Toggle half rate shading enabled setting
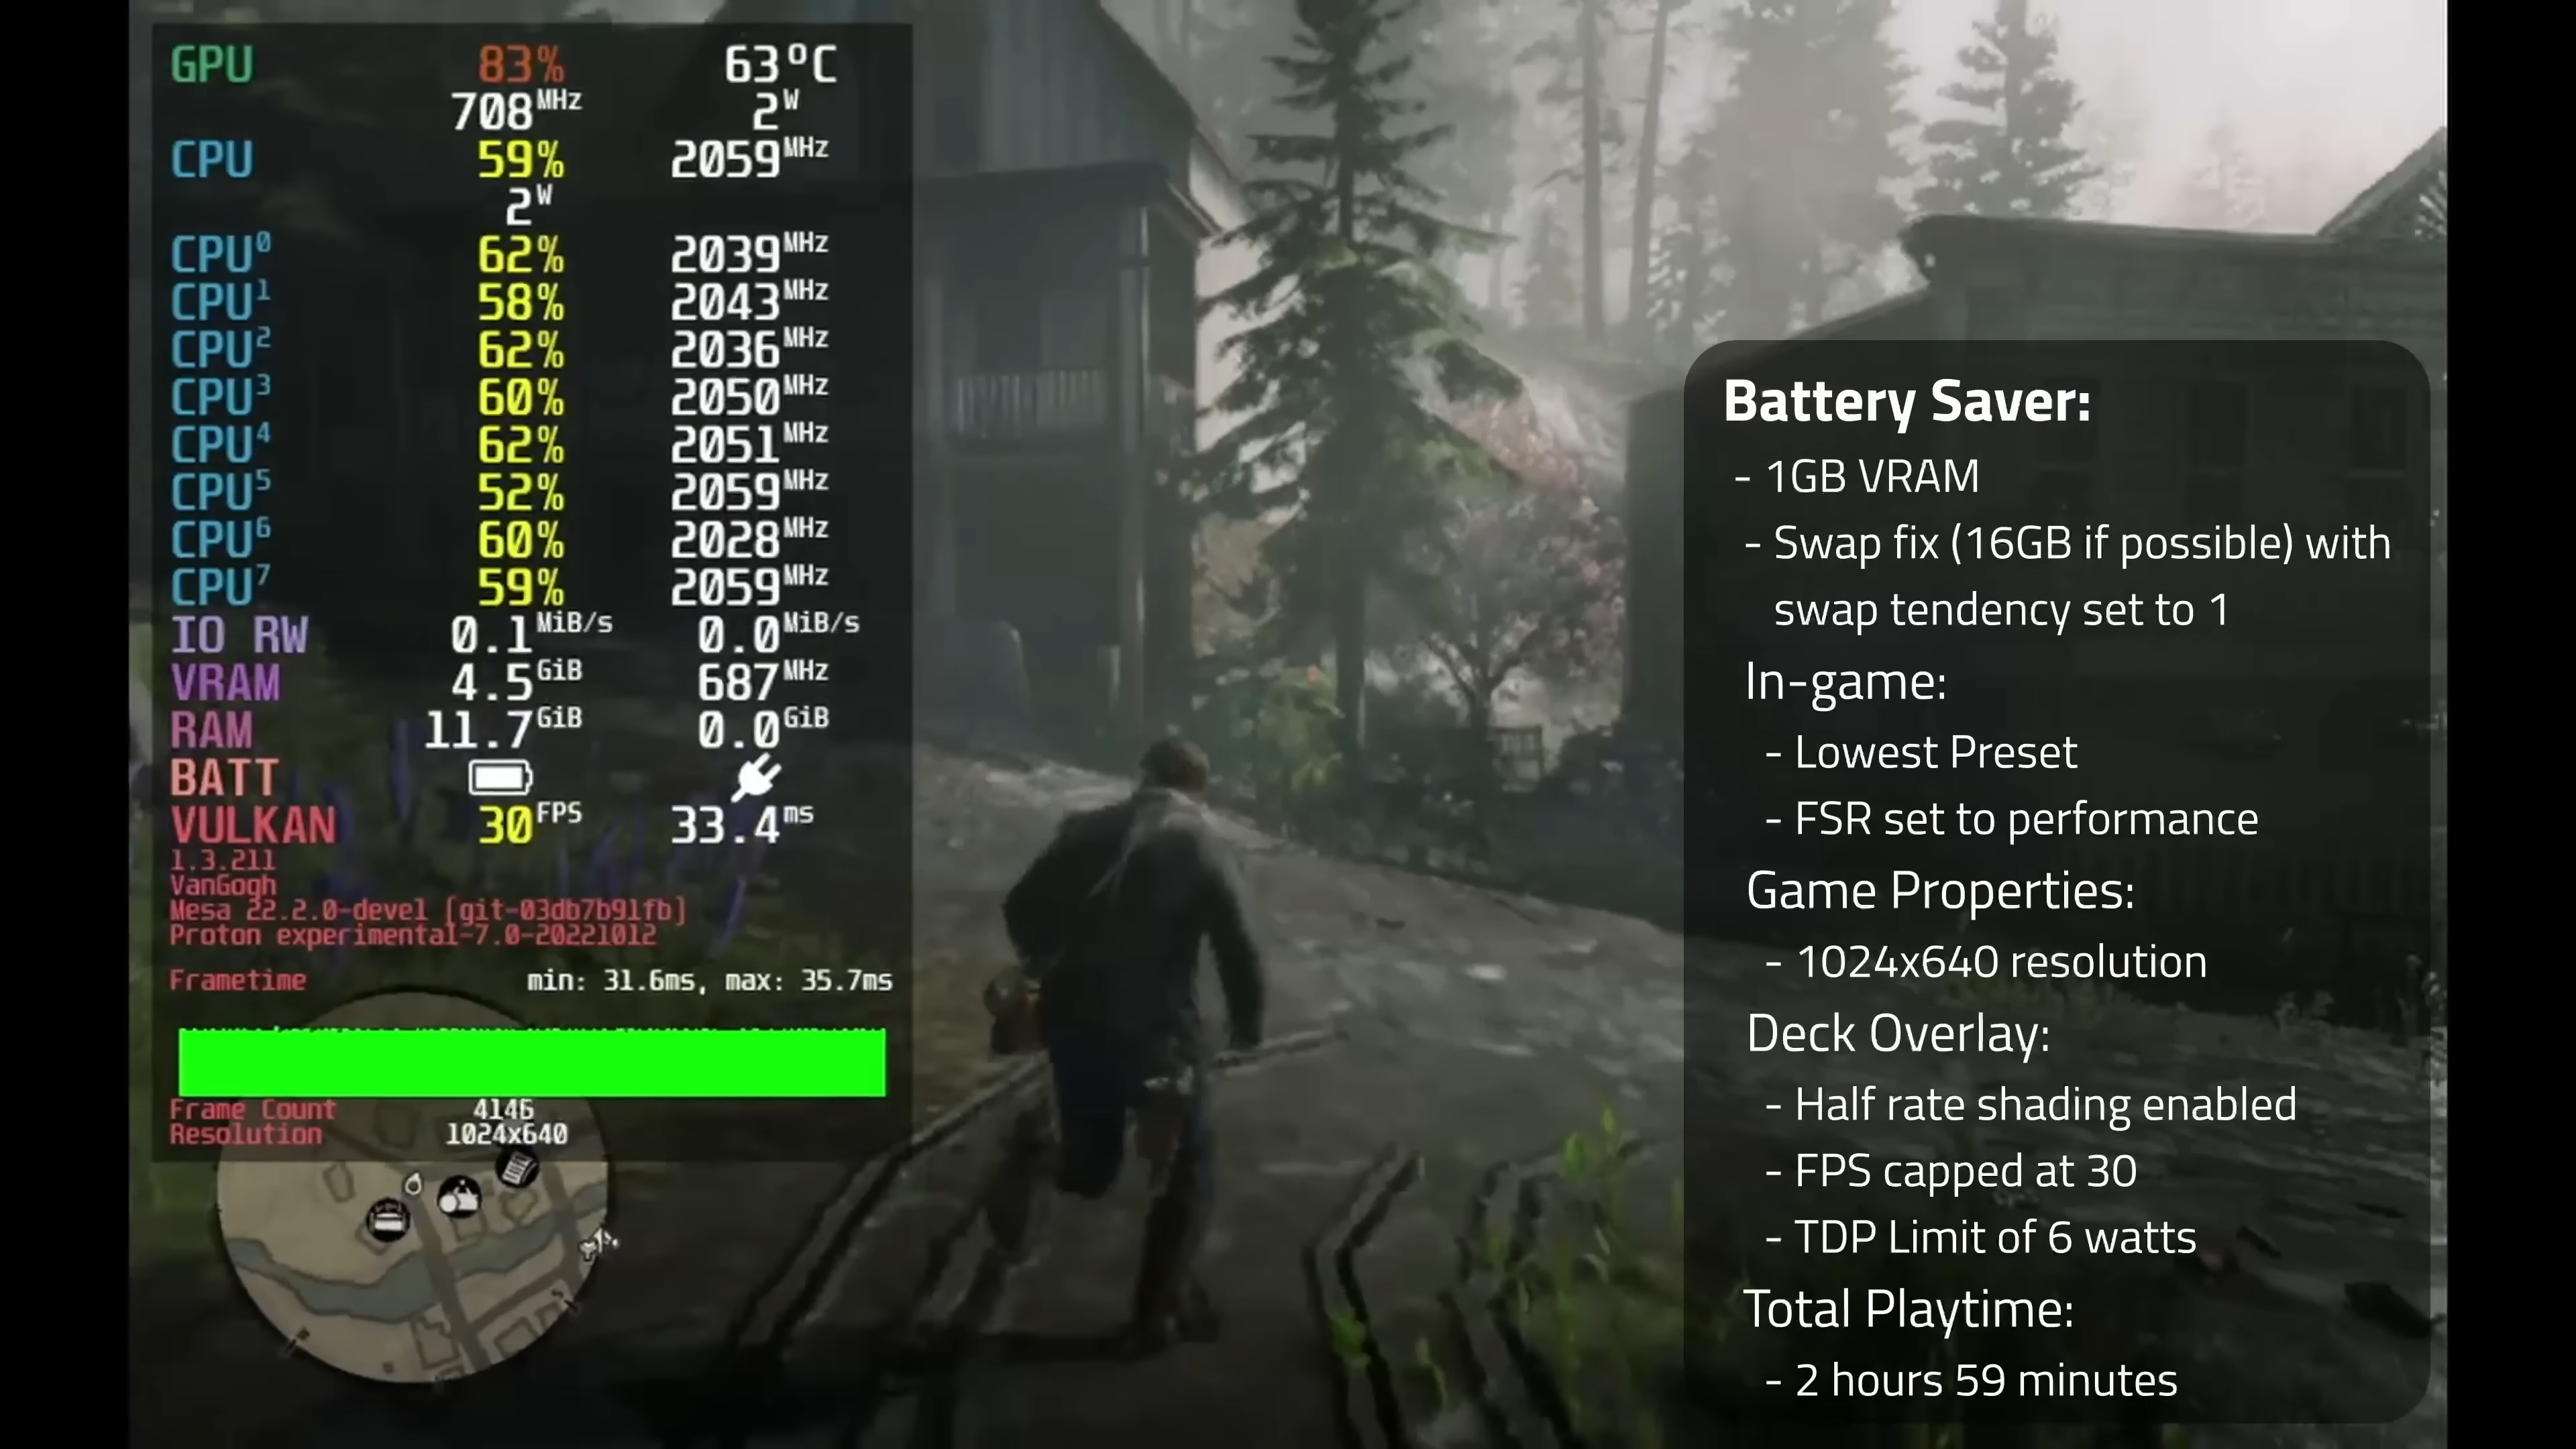The width and height of the screenshot is (2576, 1449). click(x=2043, y=1102)
